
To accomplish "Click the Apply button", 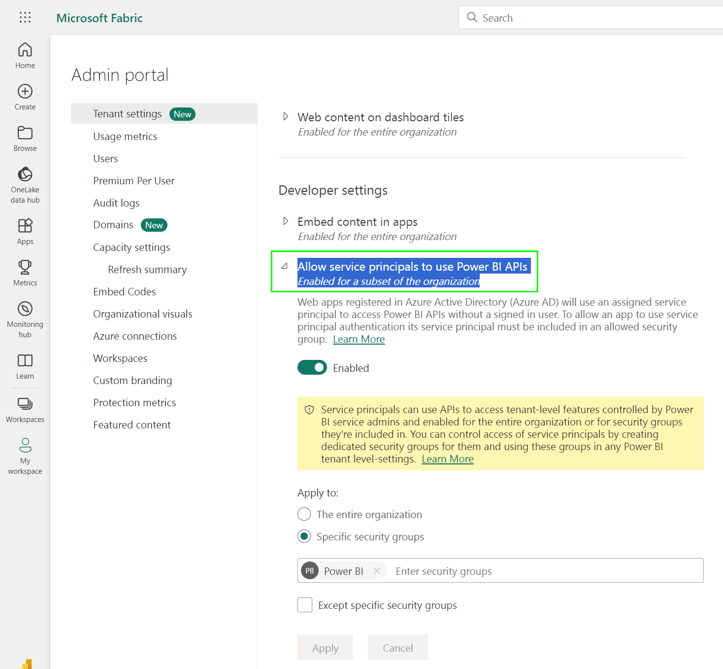I will tap(325, 647).
